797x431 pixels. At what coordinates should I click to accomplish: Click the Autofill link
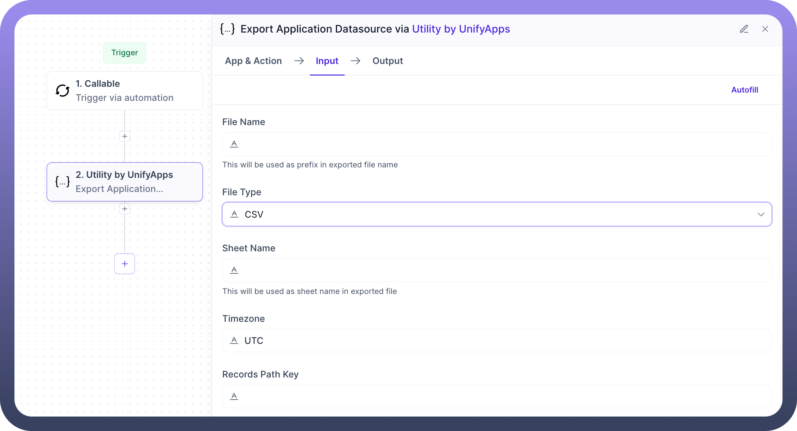745,90
